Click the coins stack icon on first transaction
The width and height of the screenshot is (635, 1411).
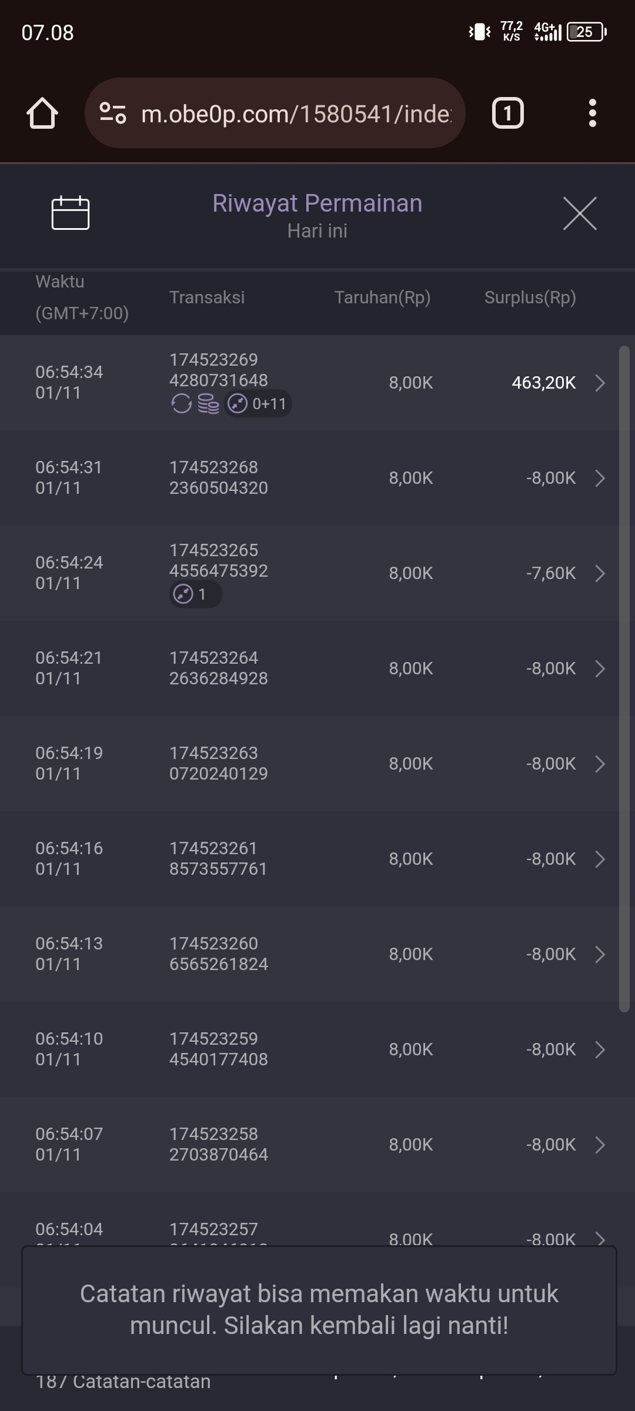coord(208,404)
